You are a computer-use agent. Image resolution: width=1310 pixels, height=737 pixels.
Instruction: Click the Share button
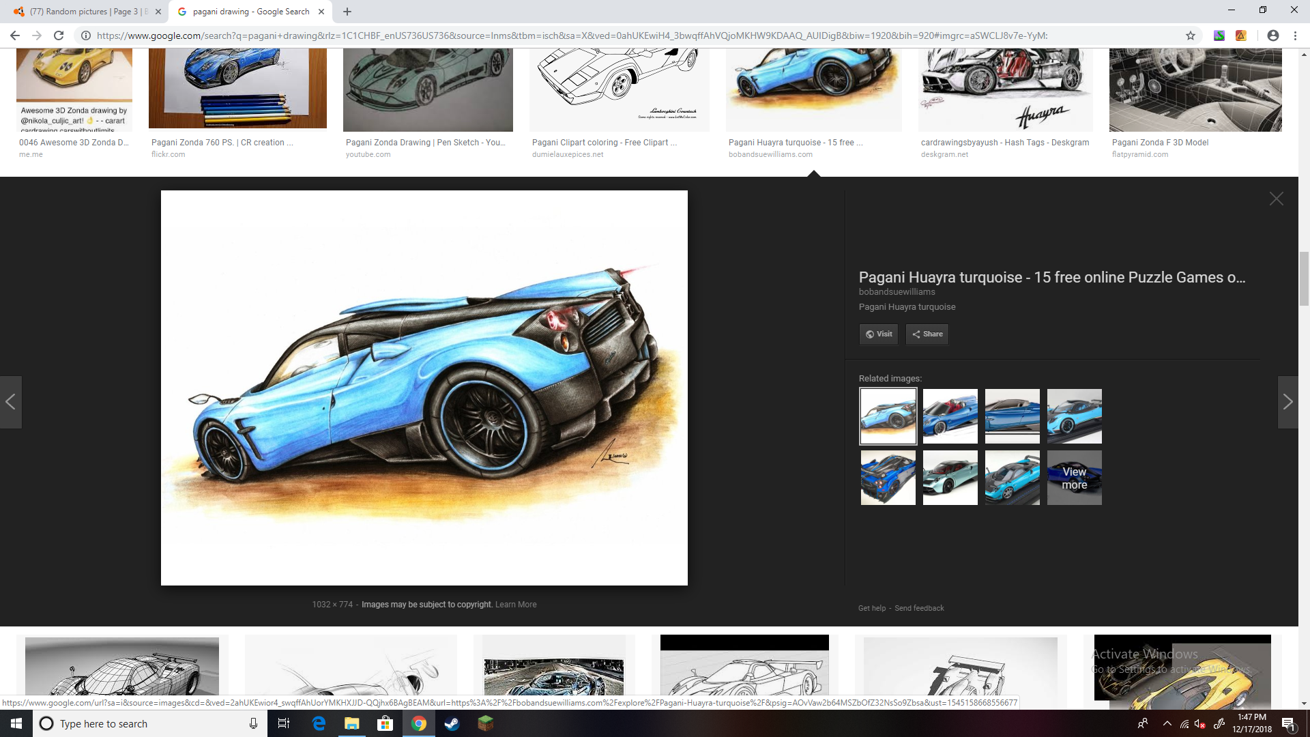click(927, 334)
